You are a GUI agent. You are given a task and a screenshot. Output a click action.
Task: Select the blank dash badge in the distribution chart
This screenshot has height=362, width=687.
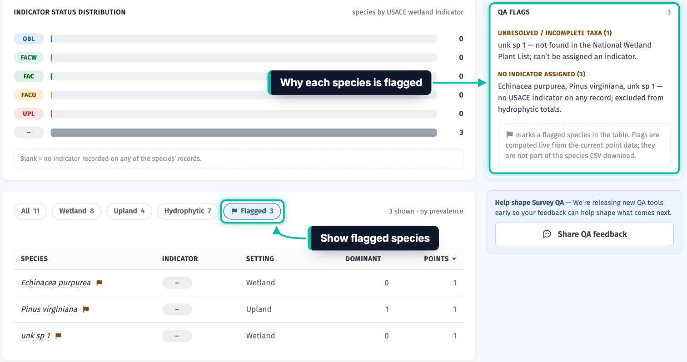[x=29, y=133]
